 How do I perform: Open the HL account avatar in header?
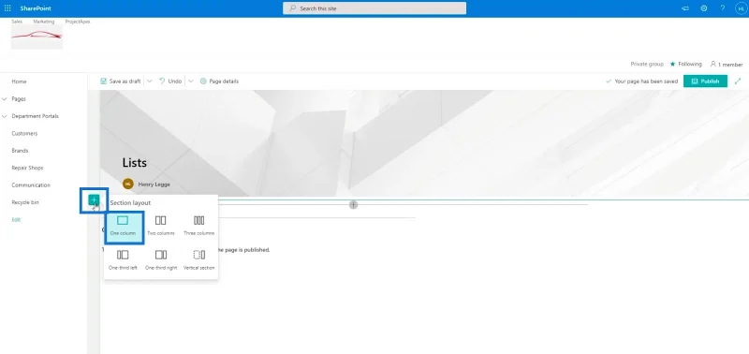click(x=741, y=8)
